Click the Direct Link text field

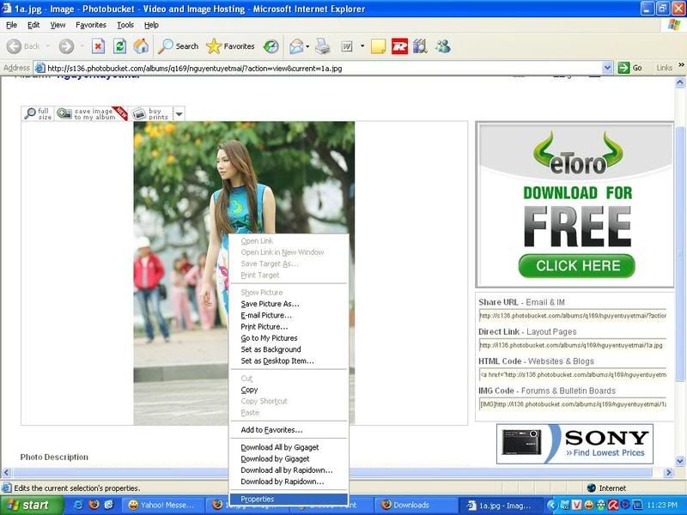coord(573,345)
